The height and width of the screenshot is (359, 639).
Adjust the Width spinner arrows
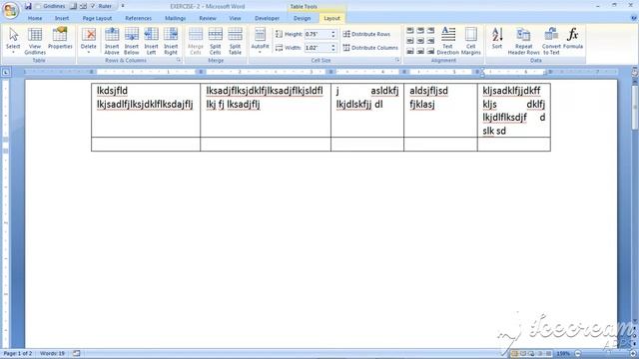(332, 48)
